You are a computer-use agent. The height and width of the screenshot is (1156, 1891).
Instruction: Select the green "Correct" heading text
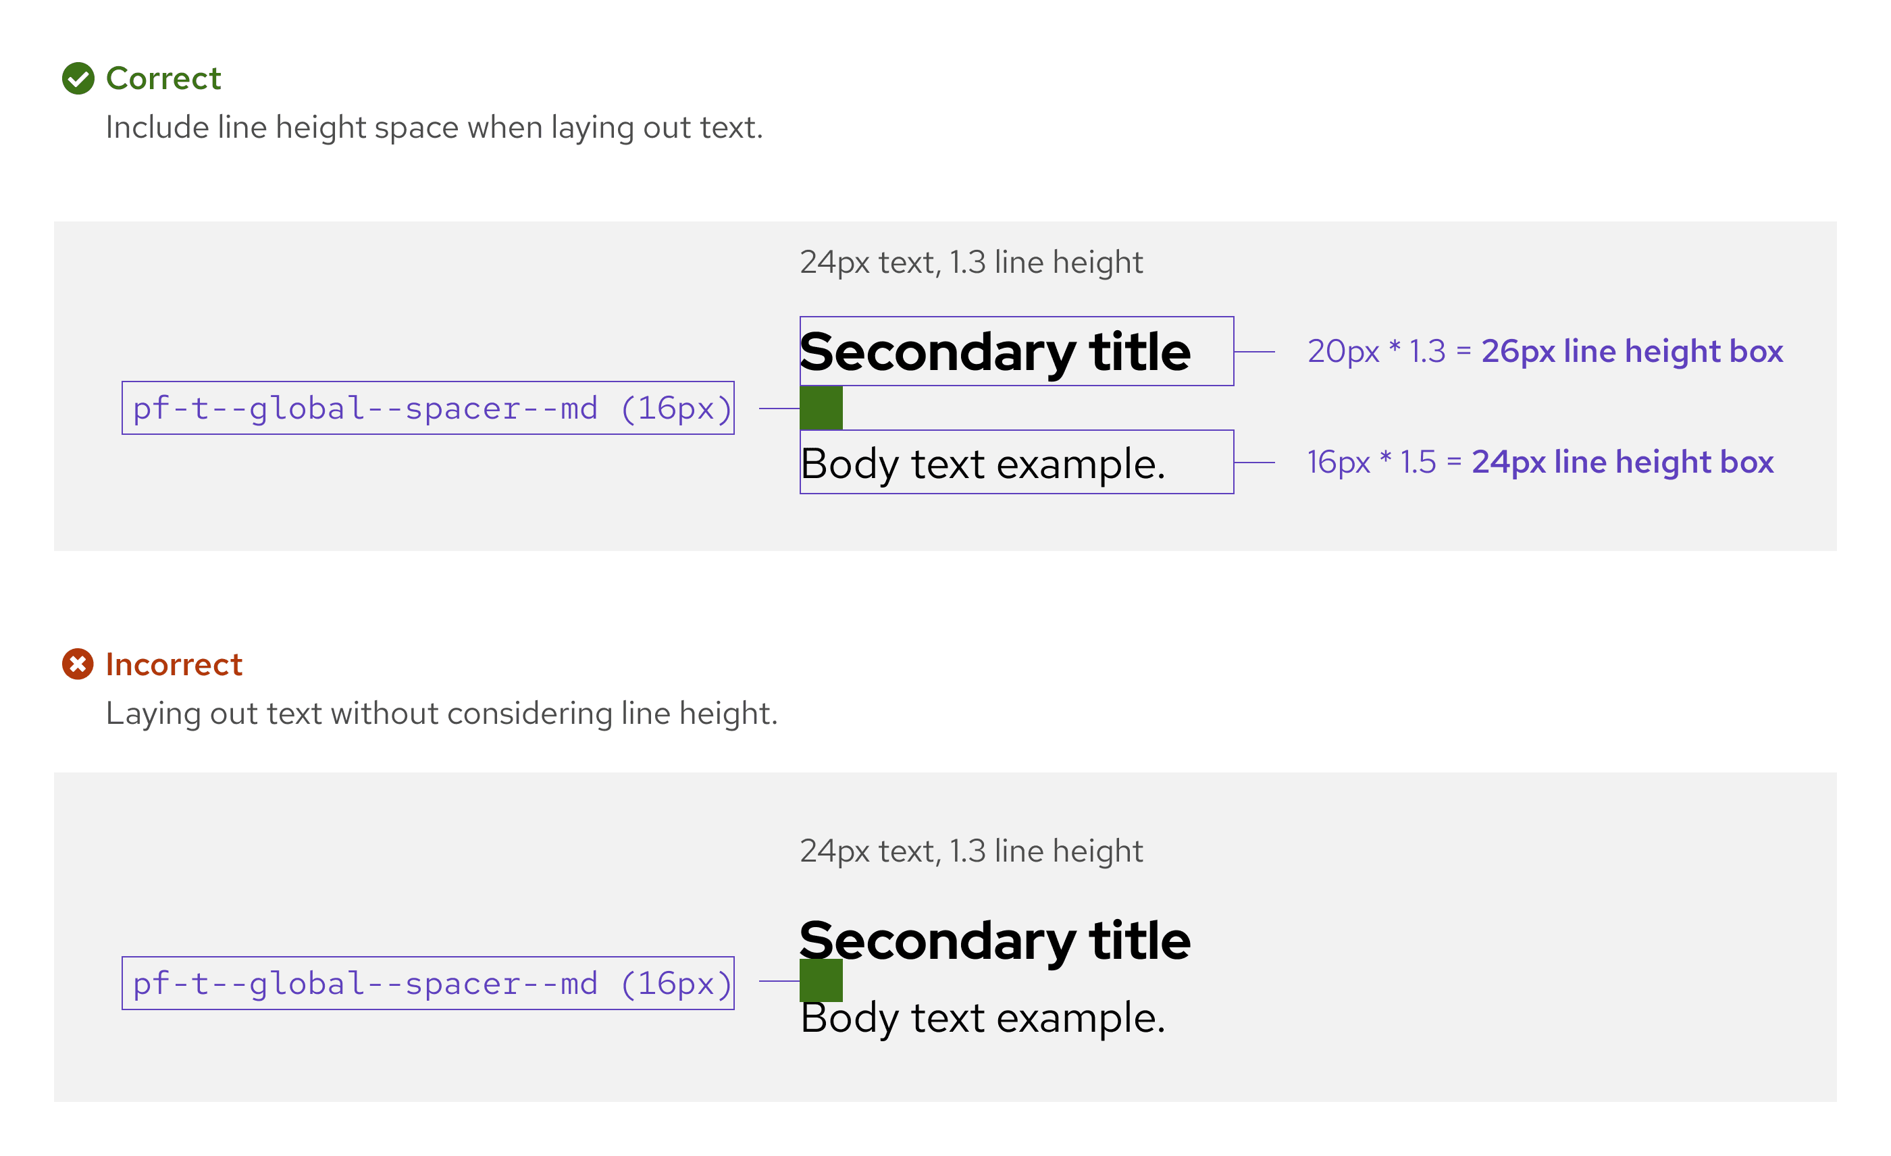tap(163, 78)
